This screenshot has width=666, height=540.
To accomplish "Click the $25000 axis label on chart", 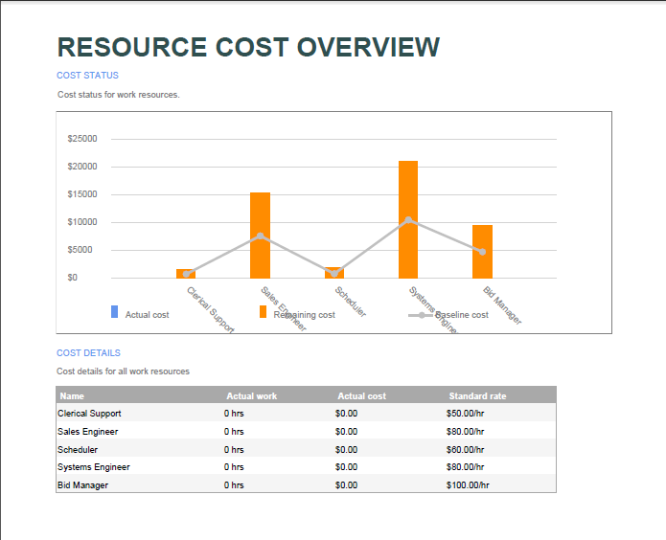I will (x=82, y=139).
